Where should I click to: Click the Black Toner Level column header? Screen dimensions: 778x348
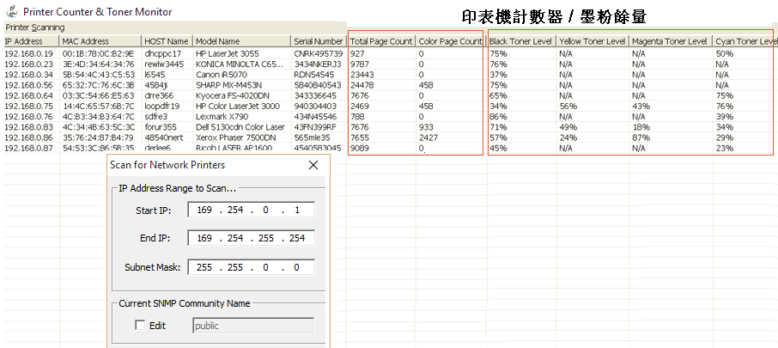click(521, 42)
